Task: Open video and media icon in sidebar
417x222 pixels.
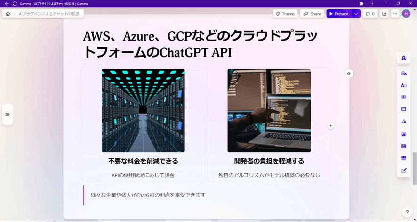Action: (403, 147)
